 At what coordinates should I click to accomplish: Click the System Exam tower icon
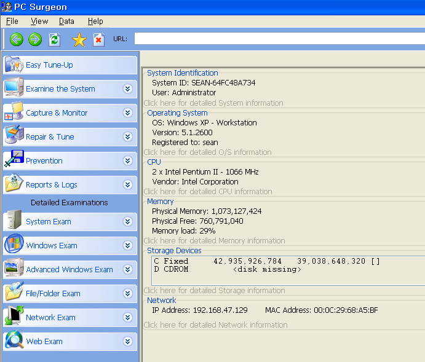click(14, 219)
